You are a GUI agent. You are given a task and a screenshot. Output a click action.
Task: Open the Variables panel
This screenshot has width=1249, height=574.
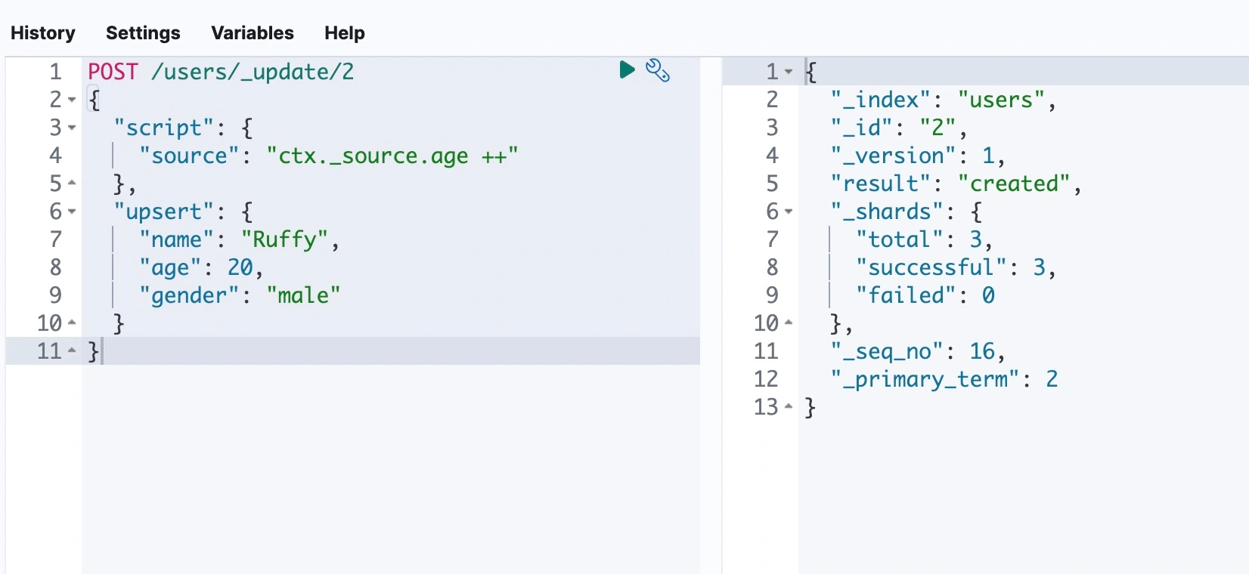click(253, 33)
